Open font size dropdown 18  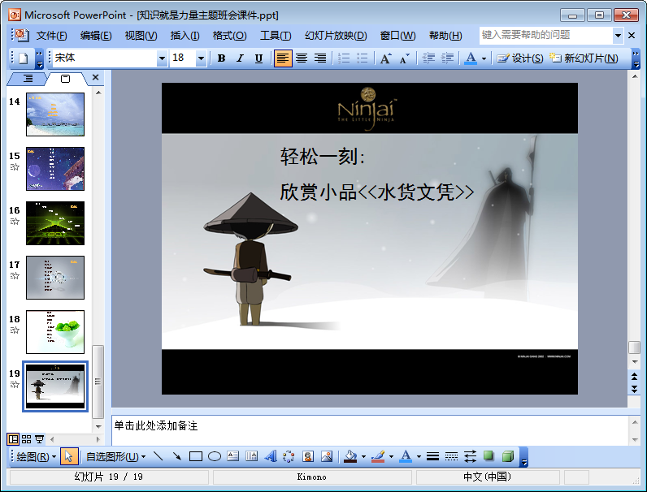point(201,58)
